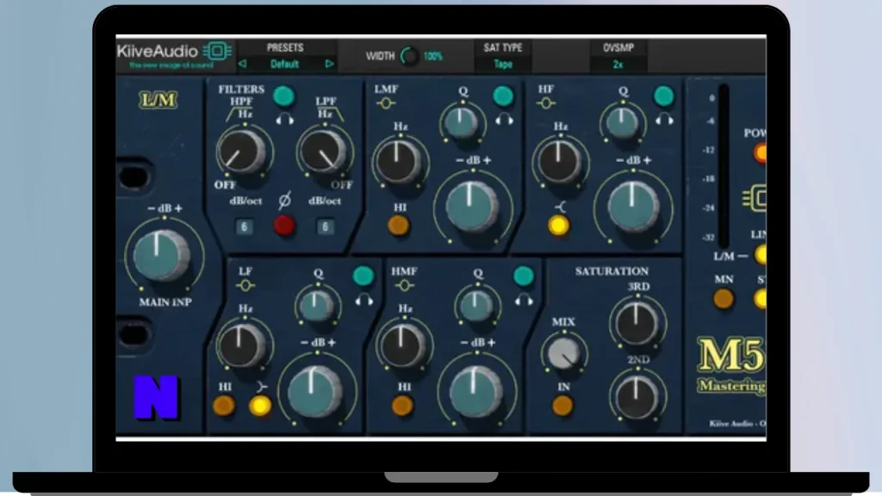Toggle the LF band teal enable button

pos(363,276)
